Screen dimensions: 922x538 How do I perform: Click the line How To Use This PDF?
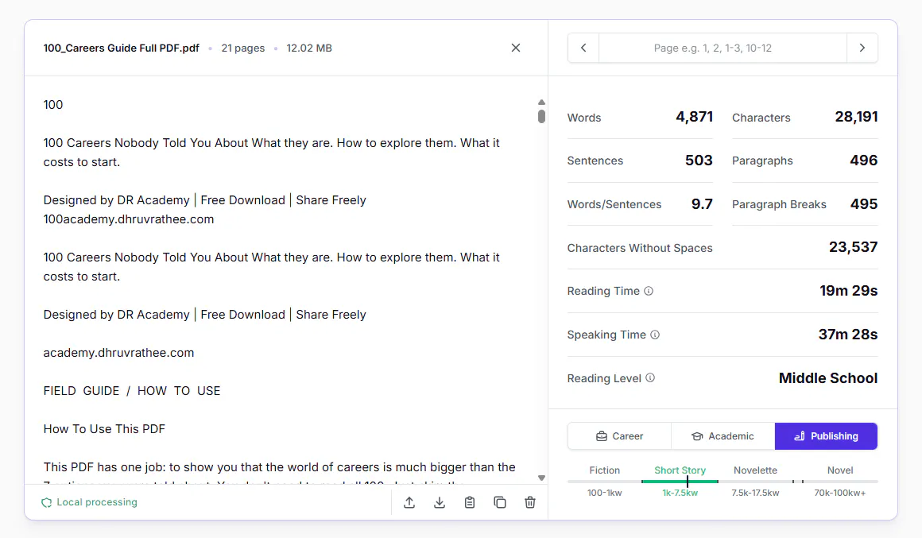click(104, 429)
